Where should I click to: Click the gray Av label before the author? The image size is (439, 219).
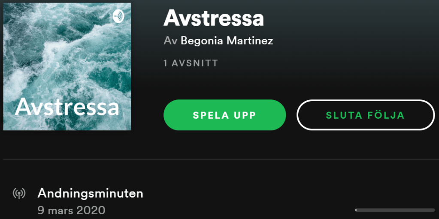pyautogui.click(x=171, y=41)
